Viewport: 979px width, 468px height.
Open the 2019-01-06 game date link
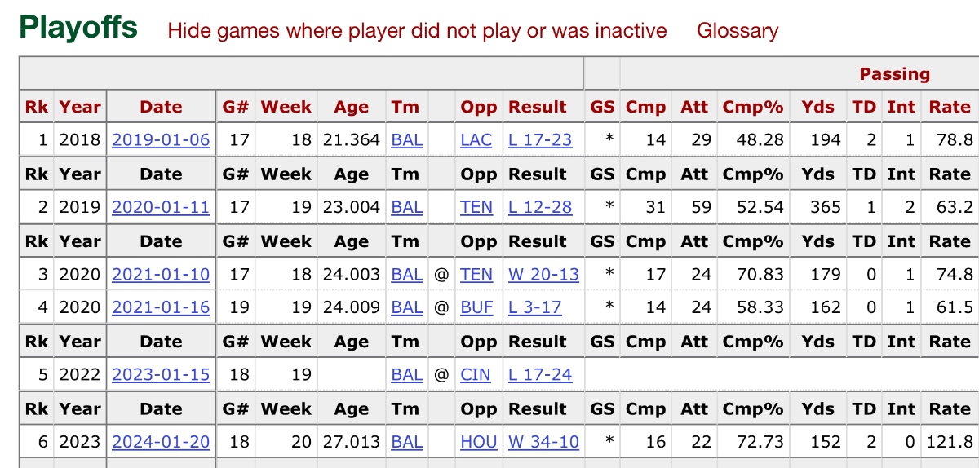point(161,140)
